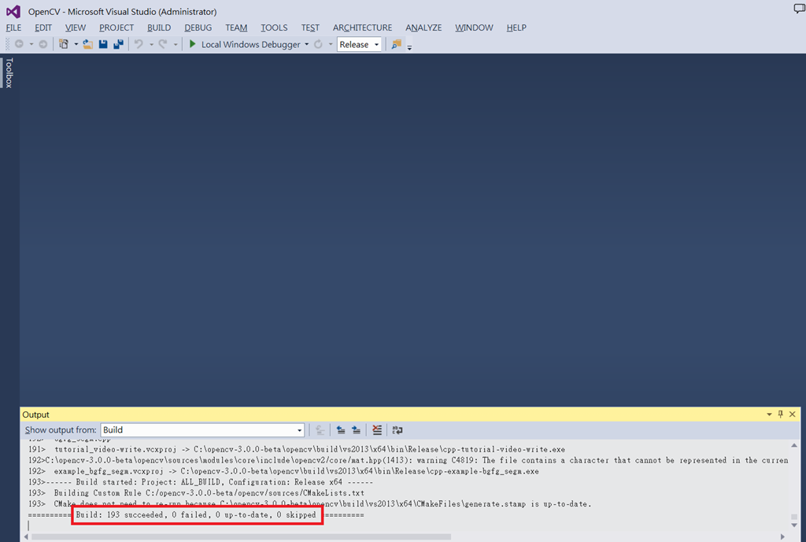Go to the next message in Output
This screenshot has width=806, height=542.
point(357,430)
